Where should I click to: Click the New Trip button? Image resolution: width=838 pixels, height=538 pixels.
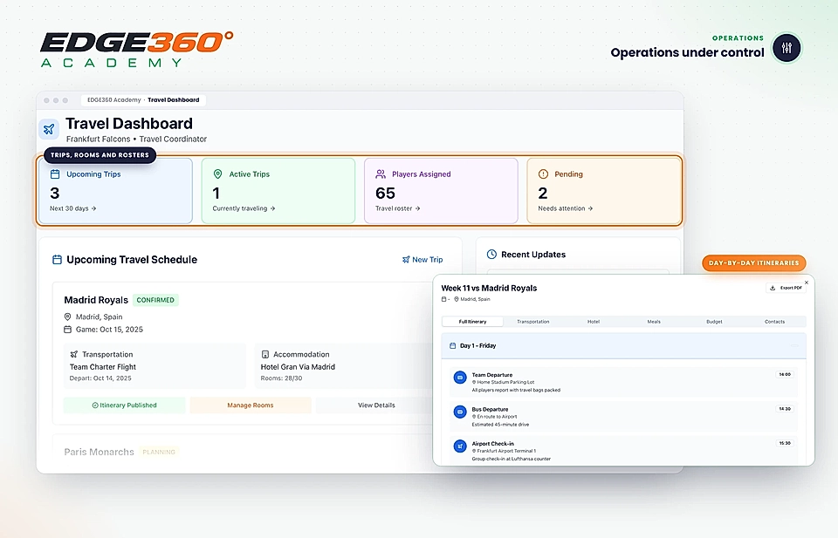[x=422, y=259]
